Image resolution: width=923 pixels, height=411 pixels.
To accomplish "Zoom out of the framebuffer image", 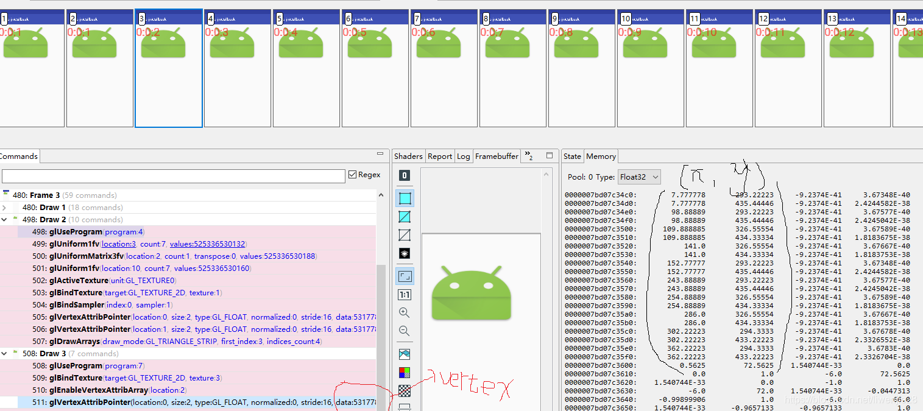I will [x=404, y=331].
